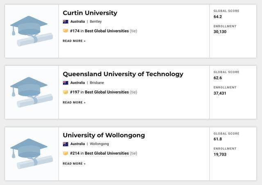
Task: Open Best Global Universities link for #174
Action: (106, 31)
